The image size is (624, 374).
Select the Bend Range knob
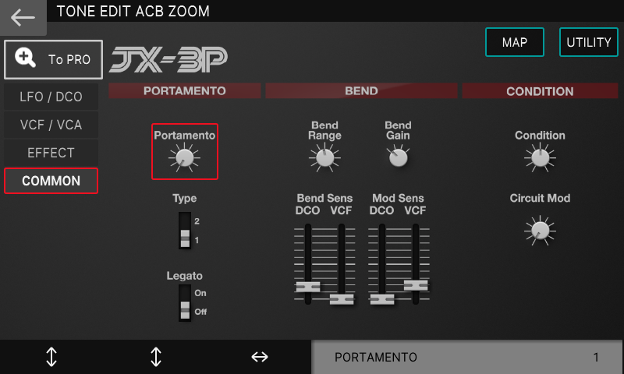pyautogui.click(x=324, y=158)
